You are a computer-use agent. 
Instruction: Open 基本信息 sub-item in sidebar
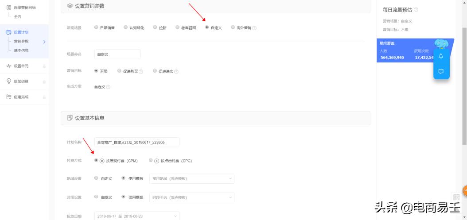(x=21, y=50)
